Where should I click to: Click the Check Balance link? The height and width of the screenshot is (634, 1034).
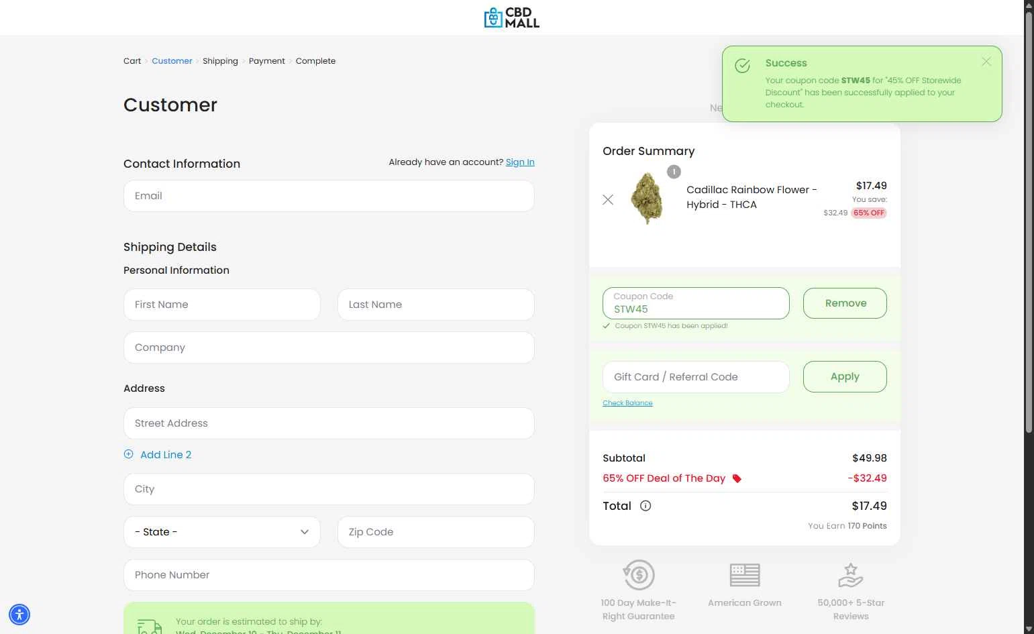pos(627,403)
